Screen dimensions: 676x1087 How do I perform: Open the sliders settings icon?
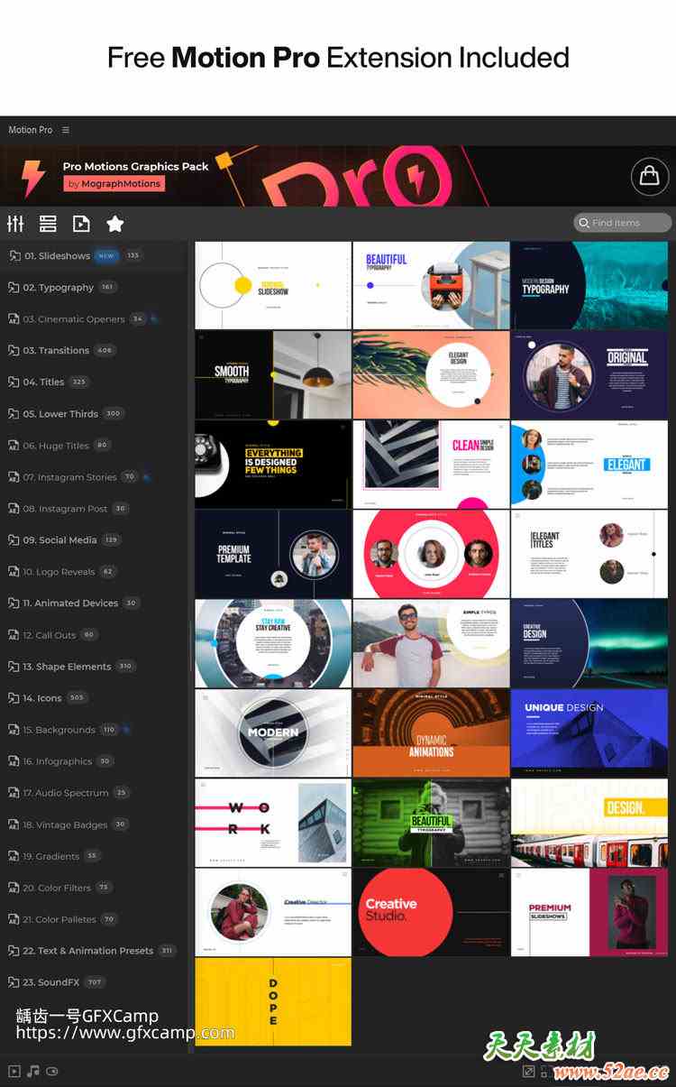coord(15,224)
